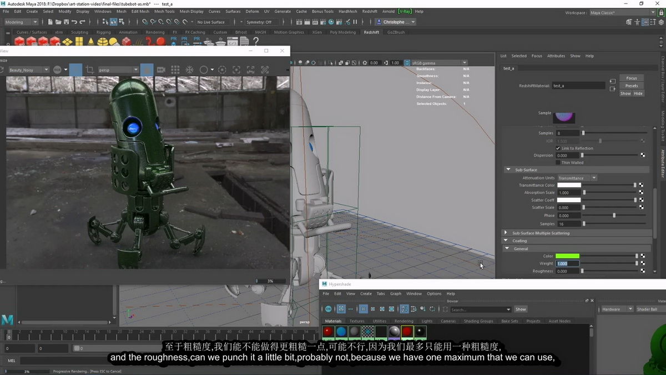Click the Focus button in Attribute Editor
Viewport: 666px width, 375px height.
632,78
